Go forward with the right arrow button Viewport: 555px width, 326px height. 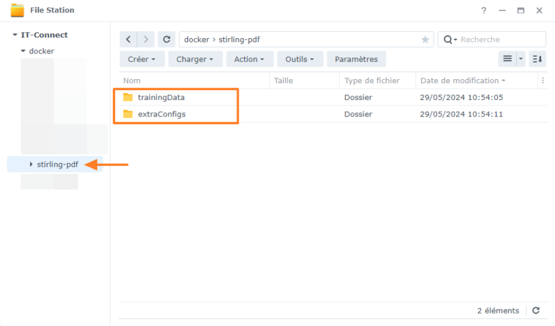coord(146,40)
